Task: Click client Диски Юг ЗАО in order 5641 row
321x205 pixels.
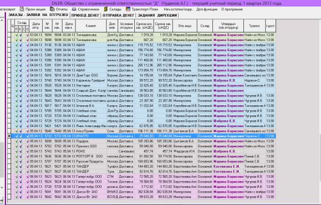Action: pyautogui.click(x=91, y=192)
